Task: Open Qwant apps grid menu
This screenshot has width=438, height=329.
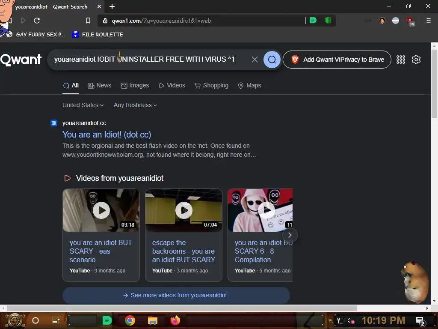Action: pos(400,59)
